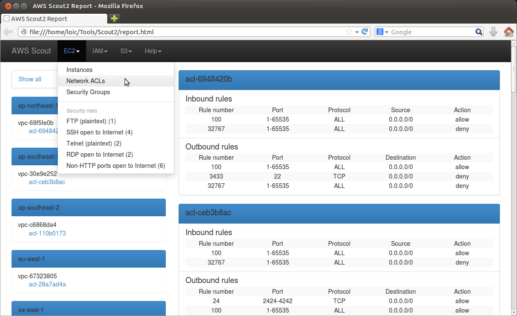Select Non-HTTP ports open to Internet
The width and height of the screenshot is (517, 316).
(116, 166)
